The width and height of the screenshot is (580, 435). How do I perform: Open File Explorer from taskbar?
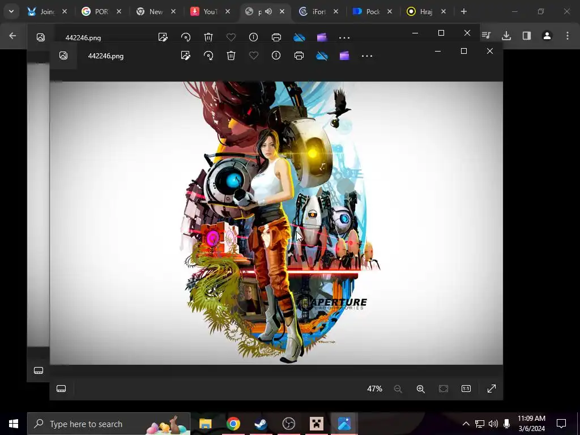pyautogui.click(x=205, y=424)
